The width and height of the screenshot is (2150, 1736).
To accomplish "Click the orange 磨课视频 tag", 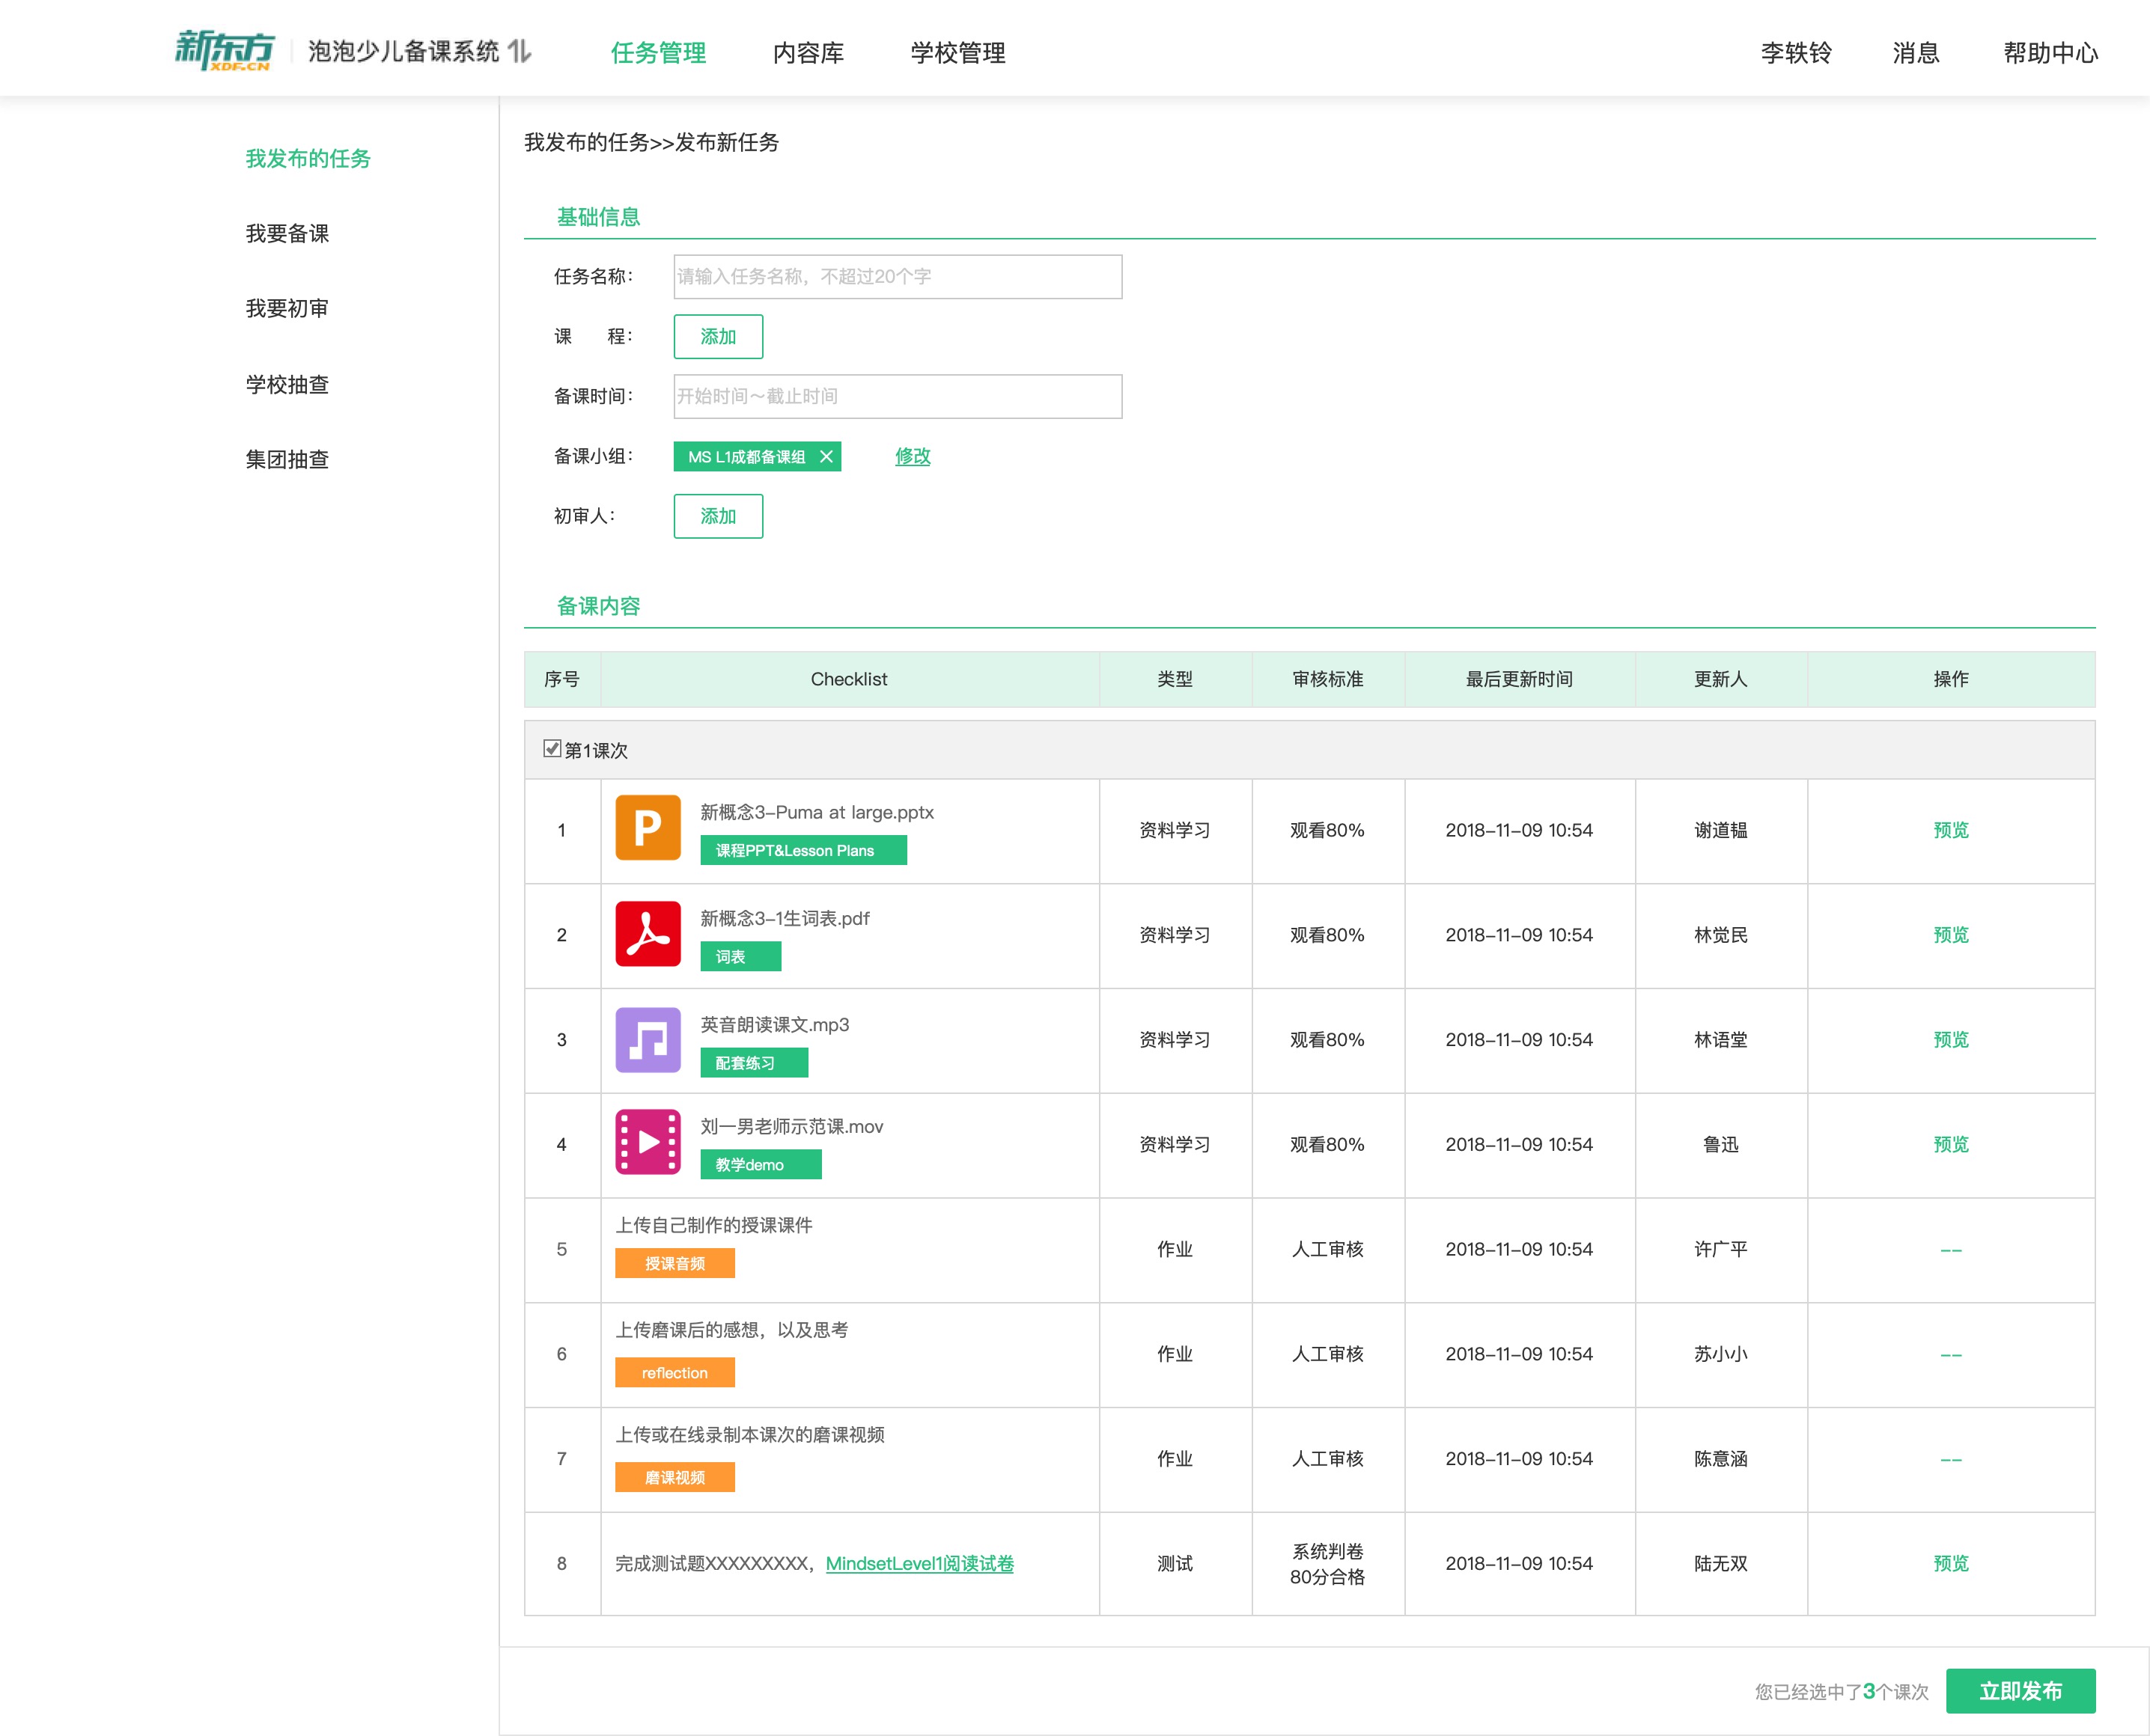I will click(x=674, y=1478).
